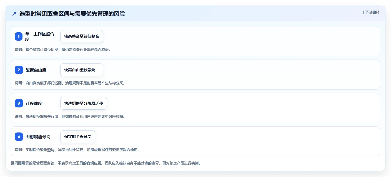391x177 pixels.
Task: Click the 配置自由度 row title
Action: tap(36, 70)
